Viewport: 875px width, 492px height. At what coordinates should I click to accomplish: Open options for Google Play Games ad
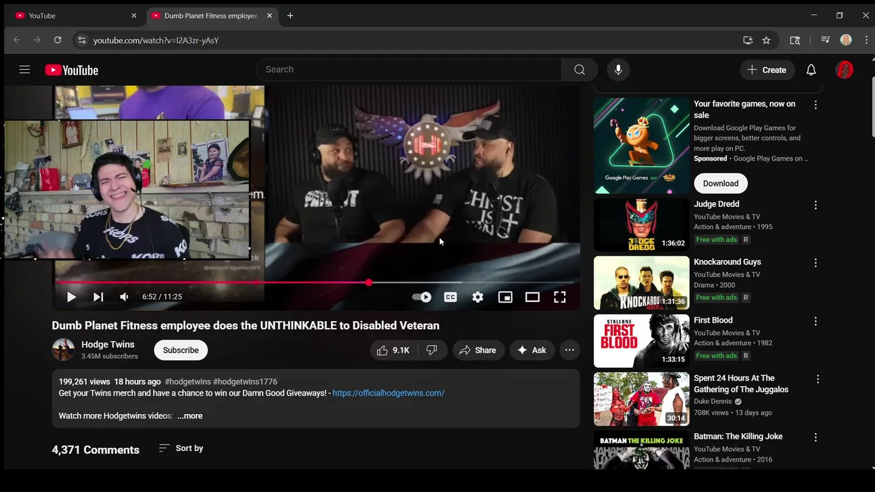(815, 105)
